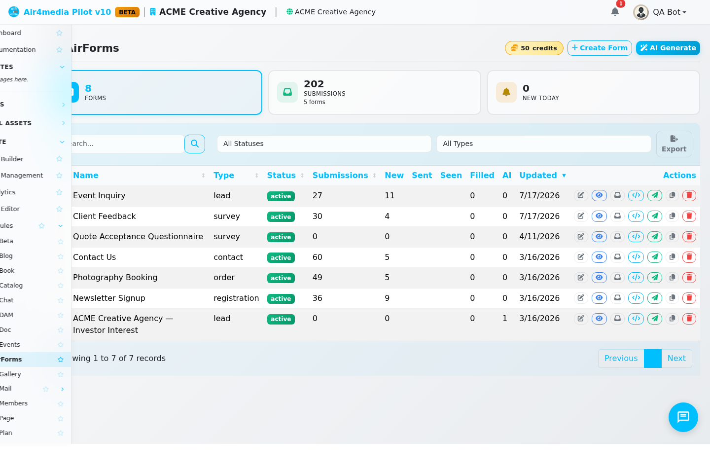Open embed code icon for Event Inquiry
This screenshot has height=471, width=710.
pos(636,195)
